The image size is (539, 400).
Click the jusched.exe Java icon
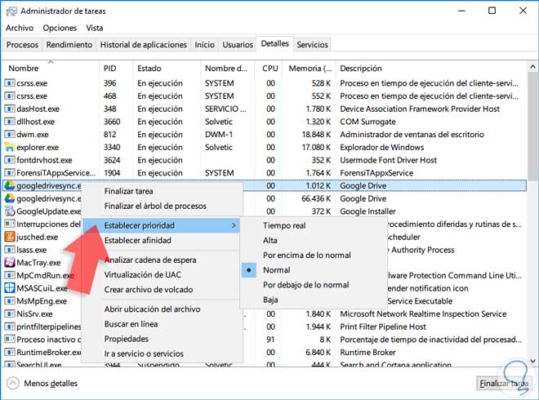click(x=9, y=237)
